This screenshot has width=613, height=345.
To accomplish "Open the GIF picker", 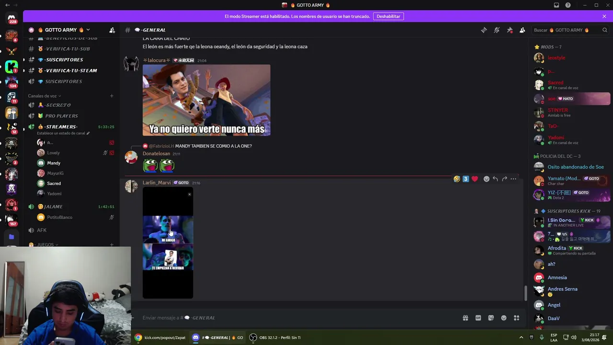I will coord(478,318).
